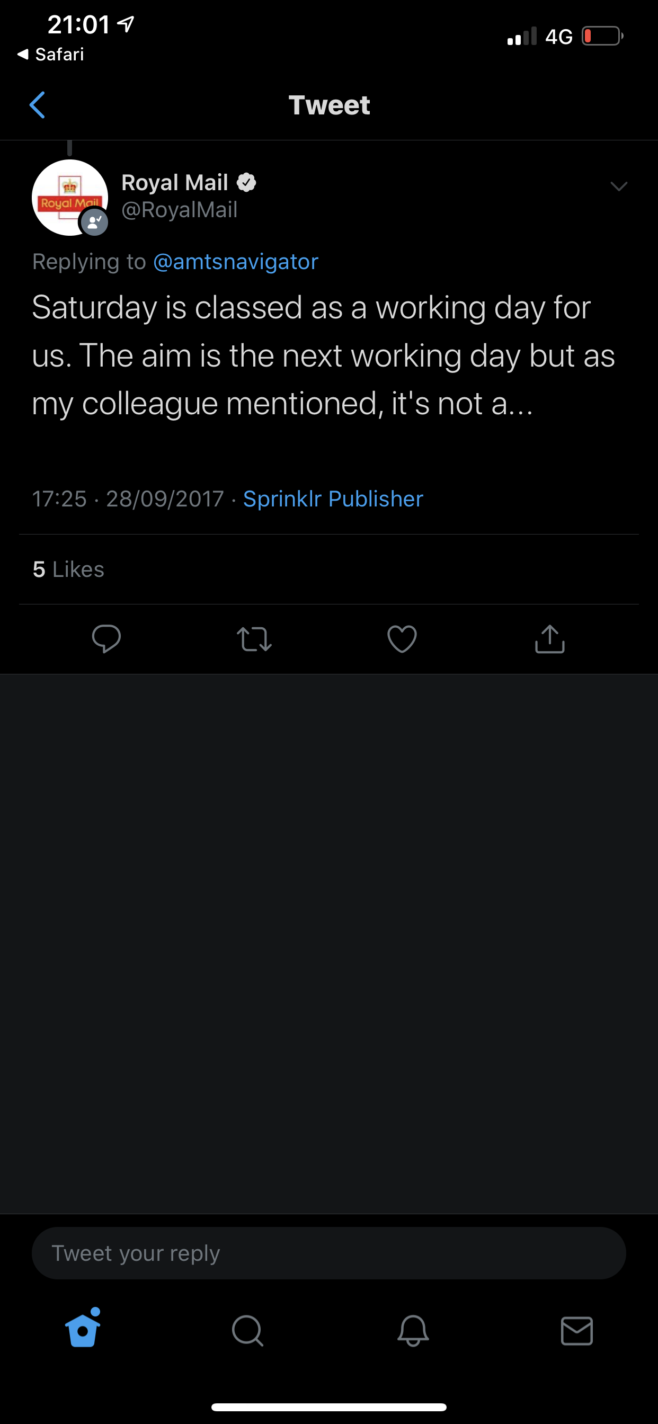View the 5 Likes list

[68, 569]
